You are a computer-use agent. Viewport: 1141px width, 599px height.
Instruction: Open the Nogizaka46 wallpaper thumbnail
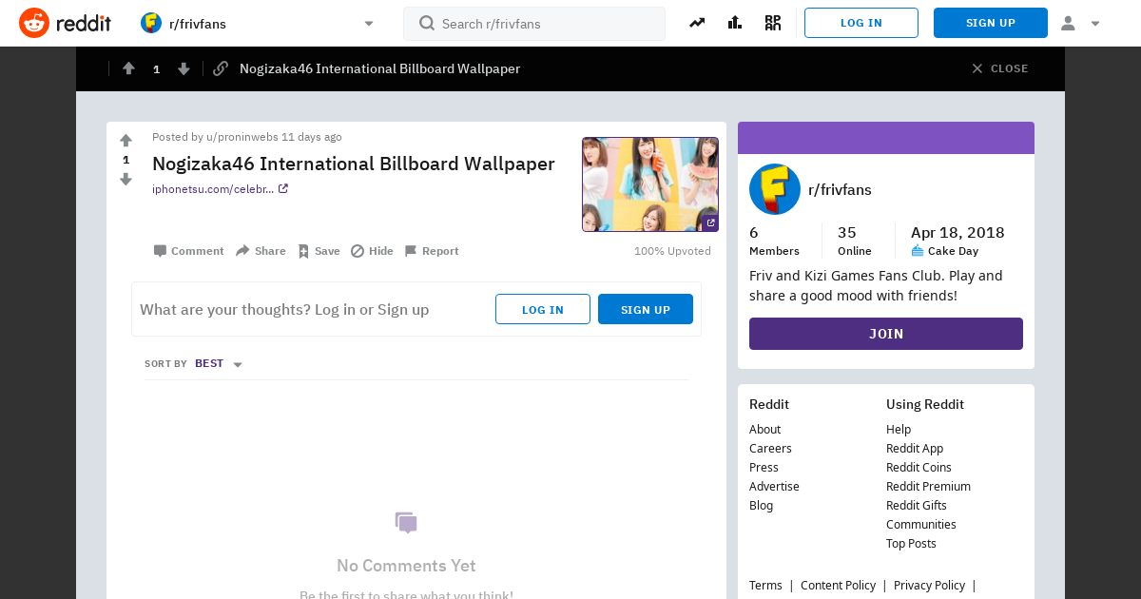[650, 184]
